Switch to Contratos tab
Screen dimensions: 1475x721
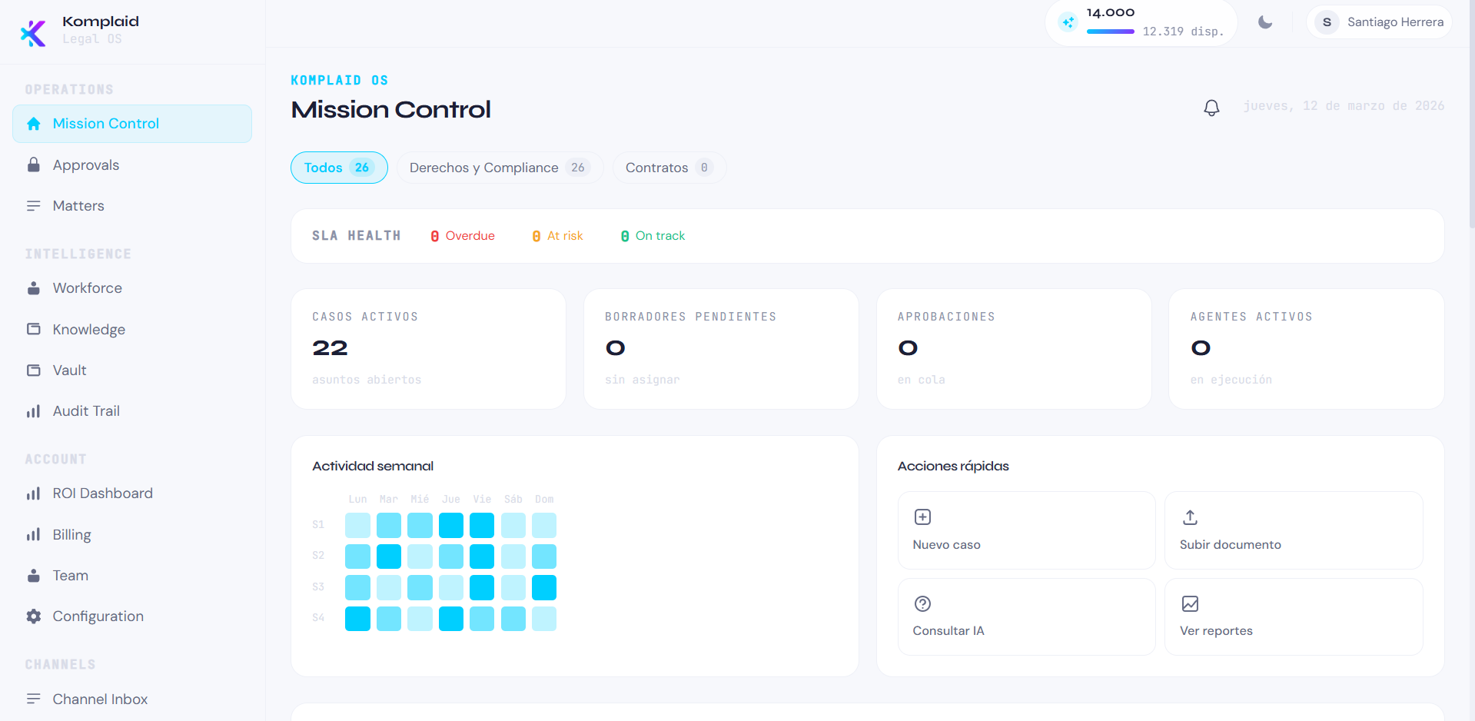click(x=669, y=168)
